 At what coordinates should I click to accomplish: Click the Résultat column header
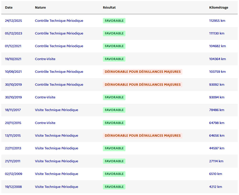pos(109,8)
